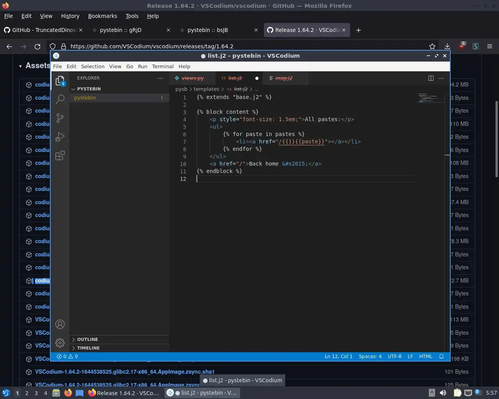Open the AppImage.zsync.sha1 asset link
This screenshot has width=499, height=399.
click(x=125, y=372)
